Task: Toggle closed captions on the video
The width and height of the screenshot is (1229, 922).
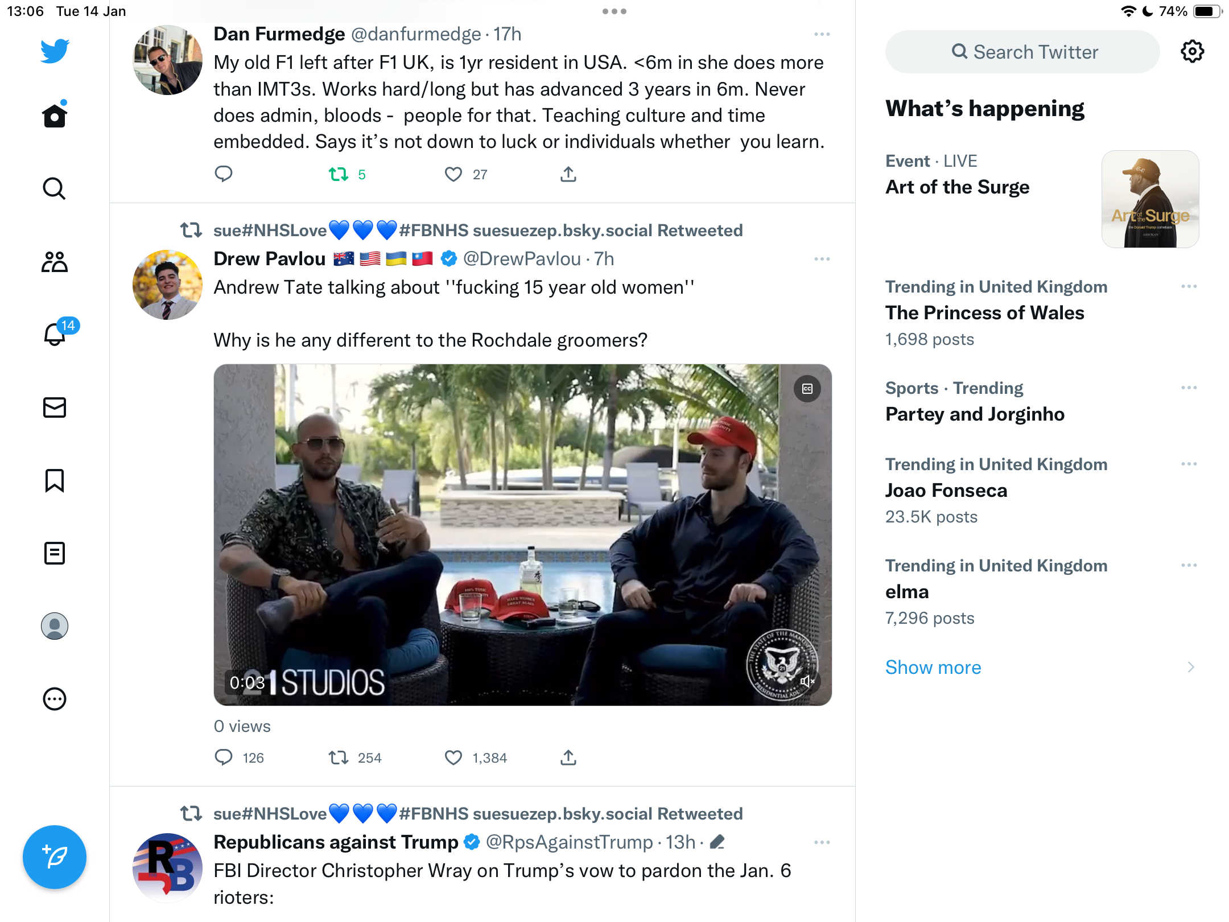Action: (807, 389)
